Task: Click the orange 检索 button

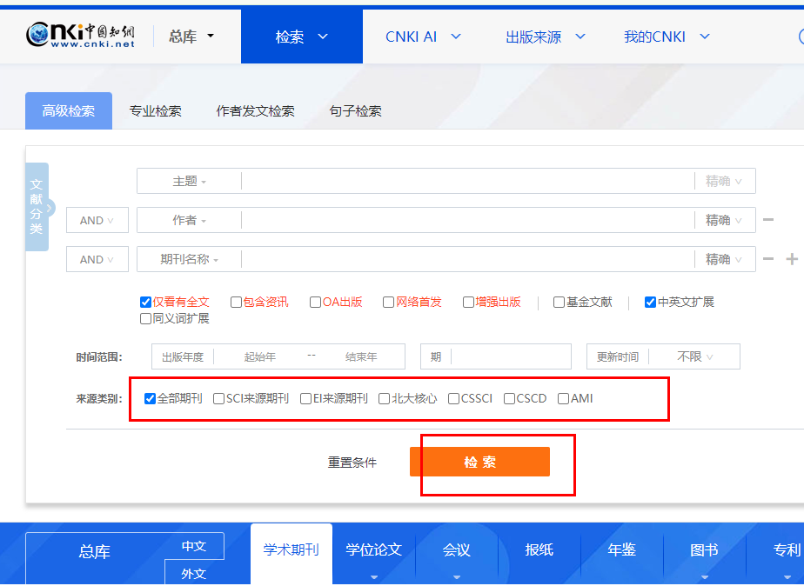Action: click(480, 462)
